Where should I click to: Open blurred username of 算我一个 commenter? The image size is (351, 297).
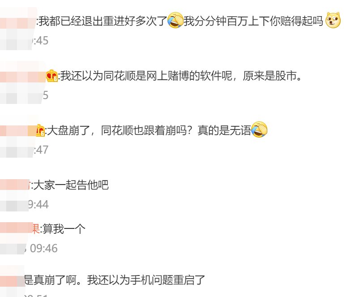[x=20, y=228]
